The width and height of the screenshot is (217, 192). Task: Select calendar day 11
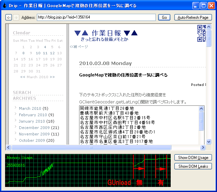pos(45,53)
